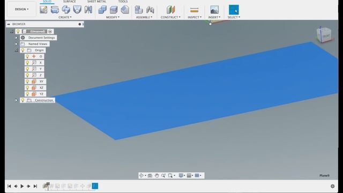Select the Sweep tool icon
Image resolution: width=343 pixels, height=193 pixels.
(x=66, y=10)
